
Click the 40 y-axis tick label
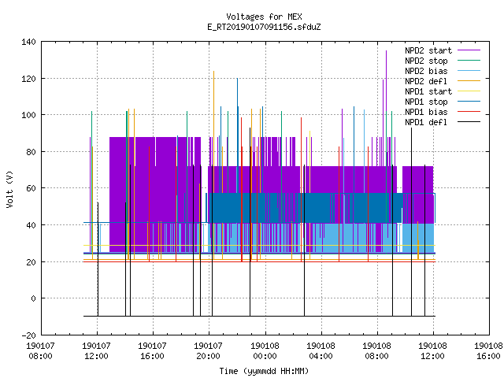pos(31,225)
